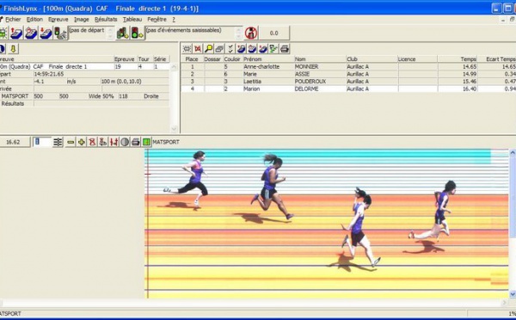The height and width of the screenshot is (320, 516).
Task: Click the yellow down arrow icon
Action: coord(13,49)
